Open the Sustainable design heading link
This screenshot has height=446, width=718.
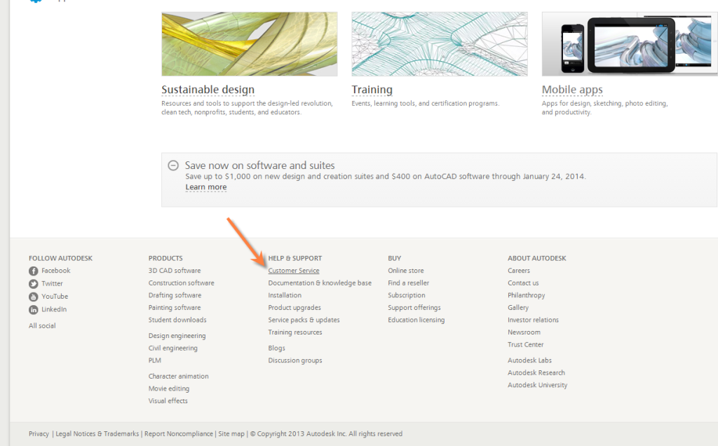208,90
